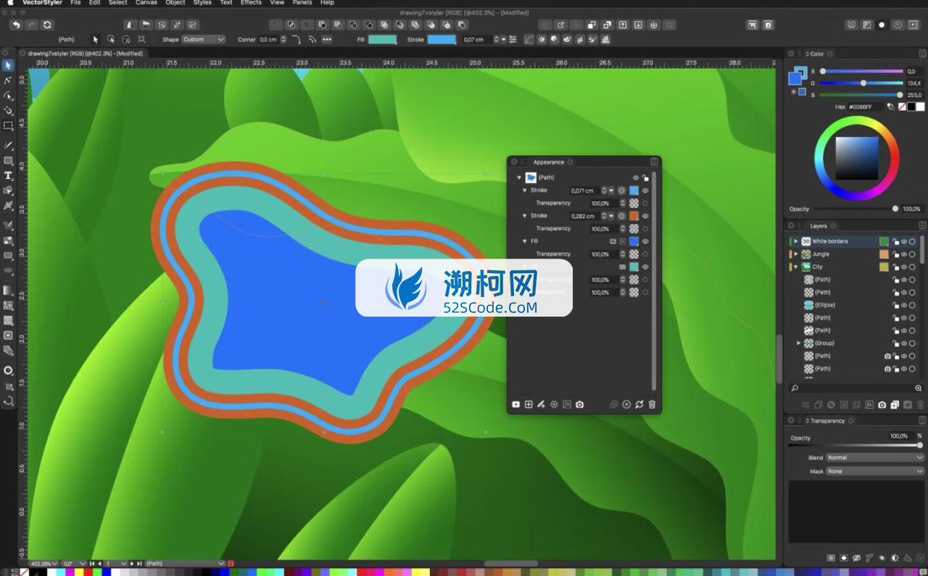Click the flip vertical icon in top toolbar
The height and width of the screenshot is (576, 928).
pos(146,25)
